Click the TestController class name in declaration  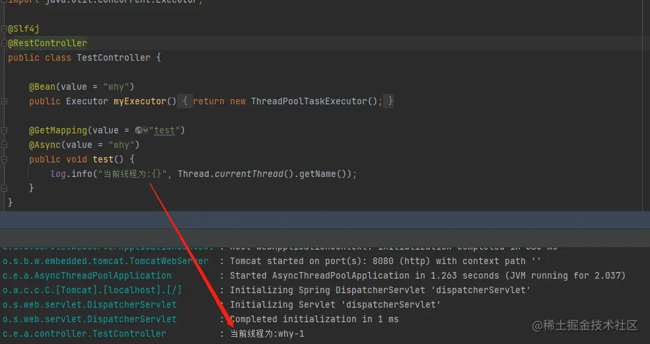pos(114,57)
